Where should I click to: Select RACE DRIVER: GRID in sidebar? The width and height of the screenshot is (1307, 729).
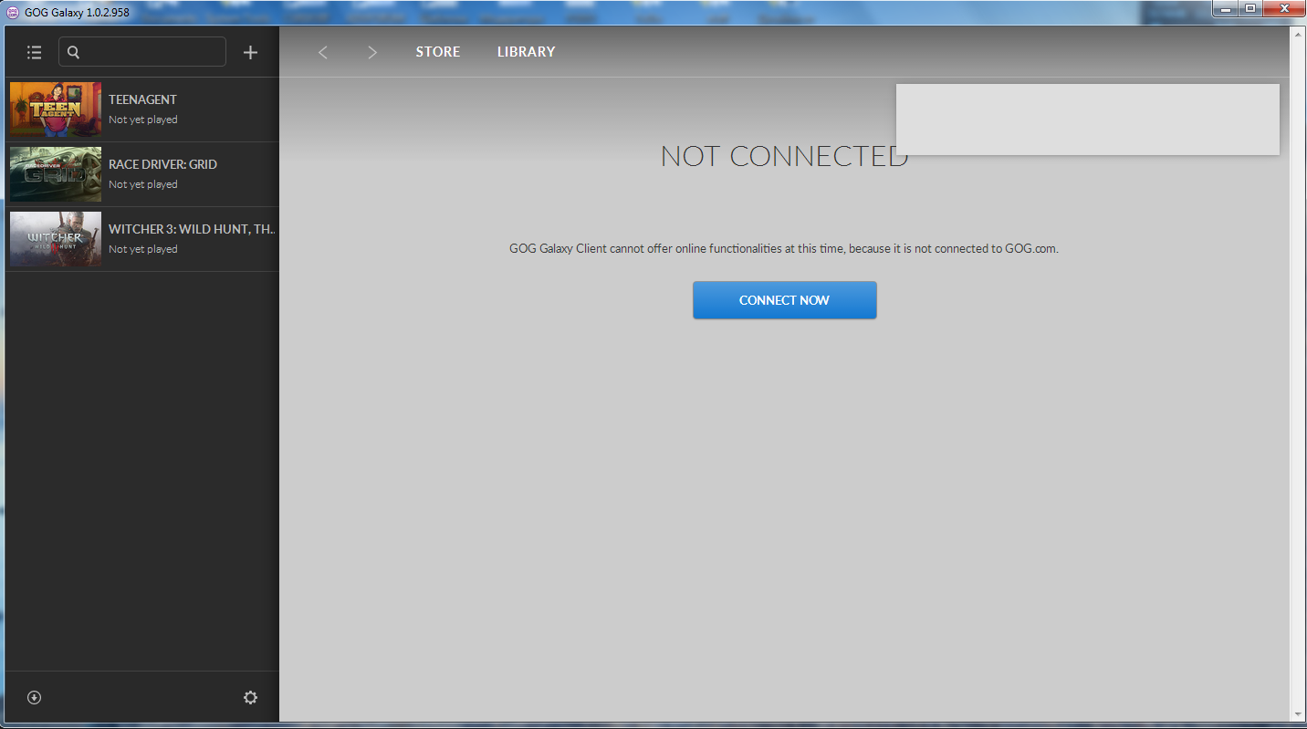pos(142,174)
